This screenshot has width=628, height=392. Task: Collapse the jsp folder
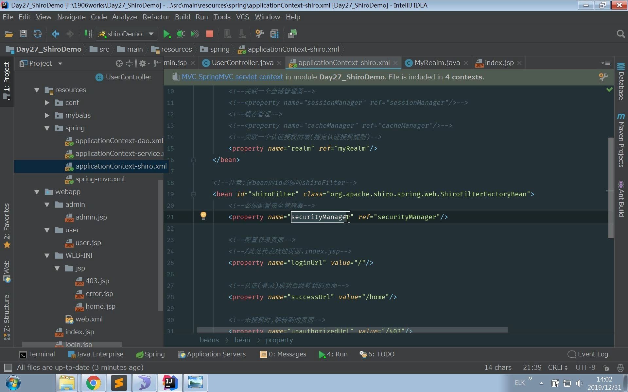[x=57, y=268]
